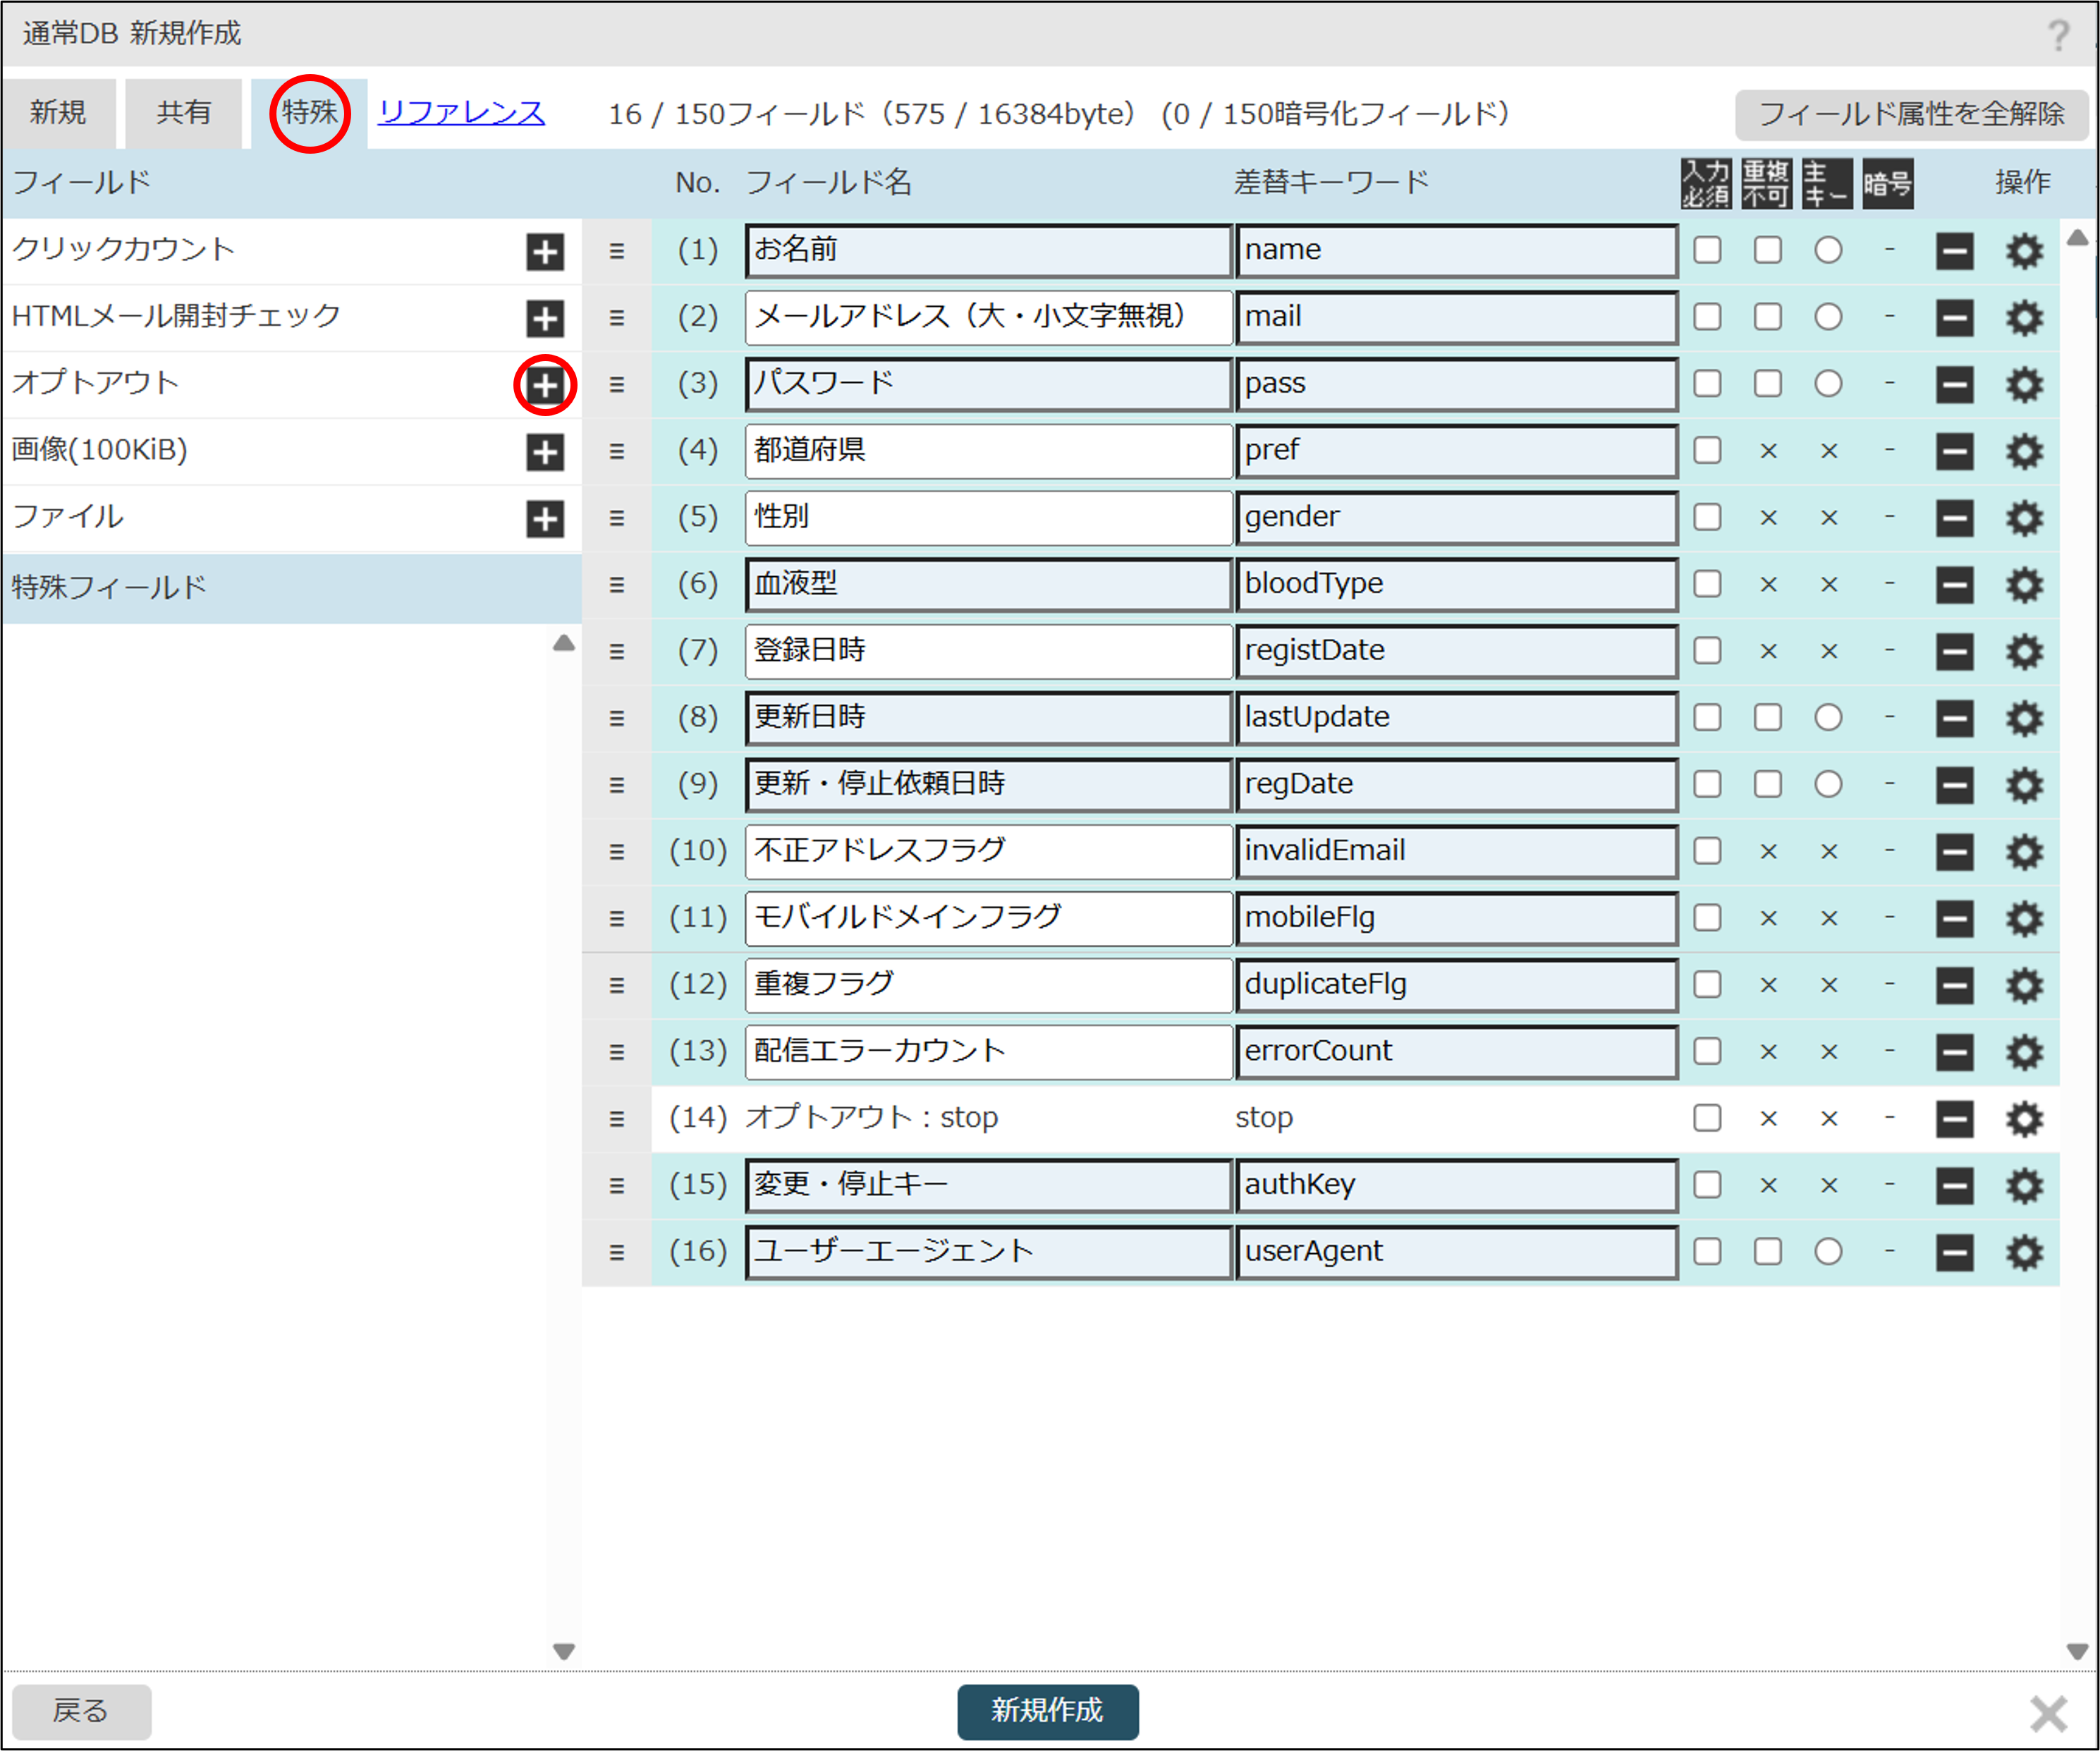
Task: Select 主キー radio for パスワード field
Action: (1828, 384)
